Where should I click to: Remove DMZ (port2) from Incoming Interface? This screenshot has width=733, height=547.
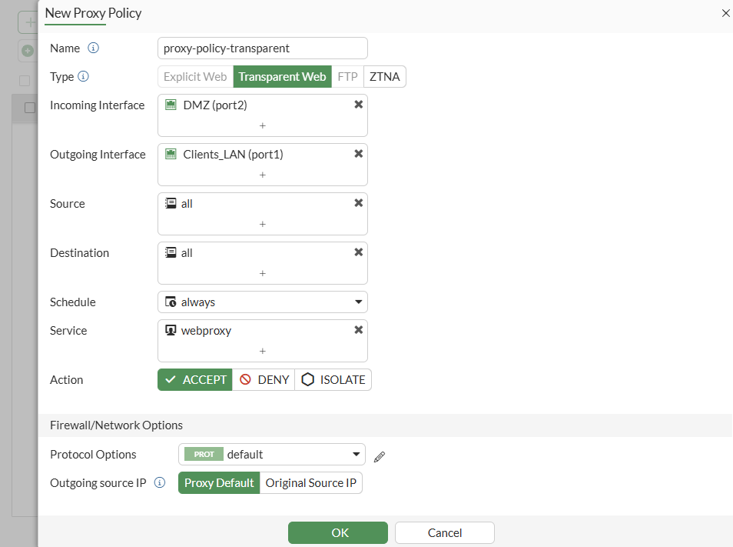[x=358, y=104]
